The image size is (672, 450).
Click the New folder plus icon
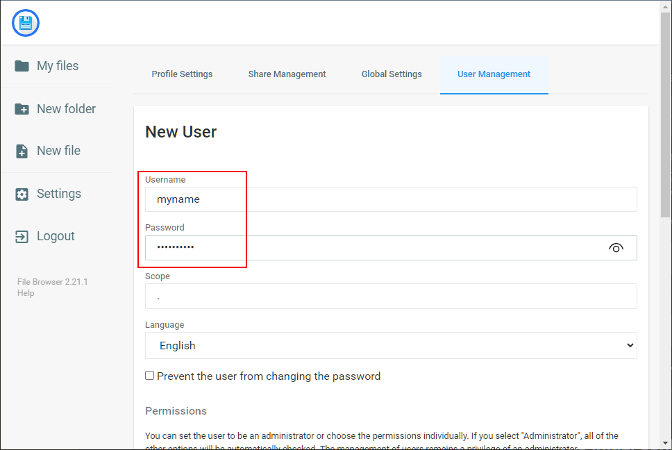tap(22, 109)
